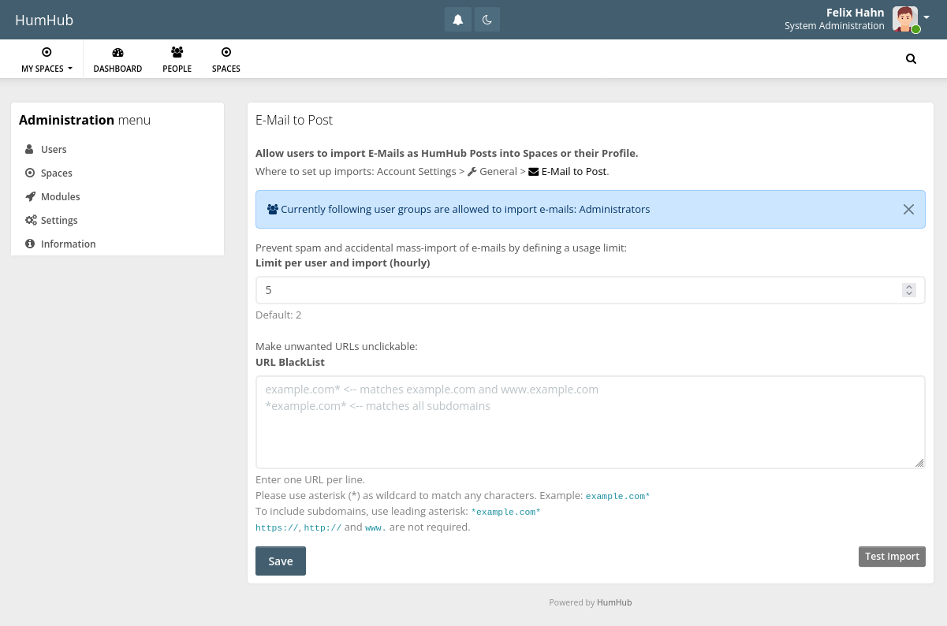
Task: Select Information in the Administration menu
Action: (68, 244)
